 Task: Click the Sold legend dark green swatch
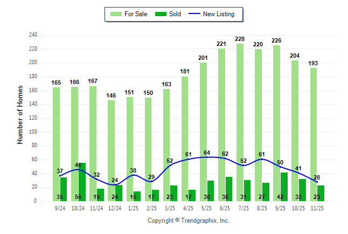click(161, 14)
